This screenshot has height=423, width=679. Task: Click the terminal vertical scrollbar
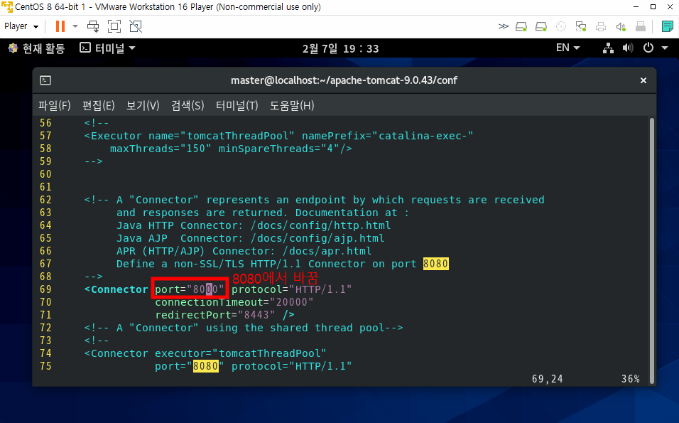point(652,250)
